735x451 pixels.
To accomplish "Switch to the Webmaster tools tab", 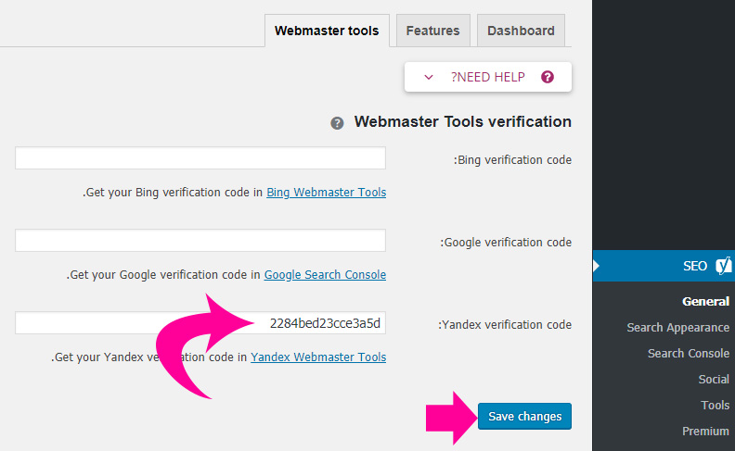I will pyautogui.click(x=327, y=31).
